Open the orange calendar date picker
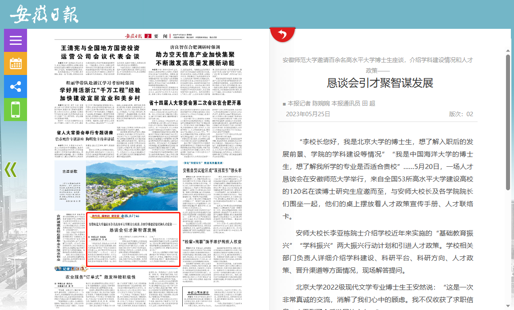 [16, 63]
